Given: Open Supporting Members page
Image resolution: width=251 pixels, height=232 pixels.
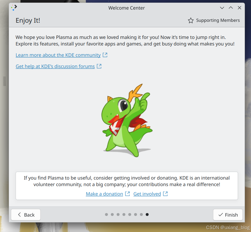Looking at the screenshot, I should [x=214, y=20].
